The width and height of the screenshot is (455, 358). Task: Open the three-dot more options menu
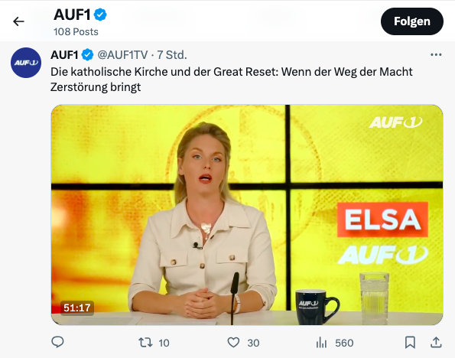tap(436, 54)
